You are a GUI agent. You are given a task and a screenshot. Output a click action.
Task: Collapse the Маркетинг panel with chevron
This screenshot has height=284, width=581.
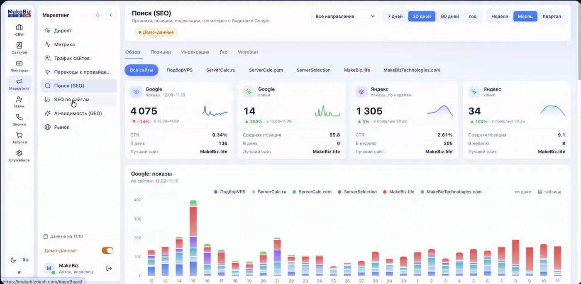point(110,15)
